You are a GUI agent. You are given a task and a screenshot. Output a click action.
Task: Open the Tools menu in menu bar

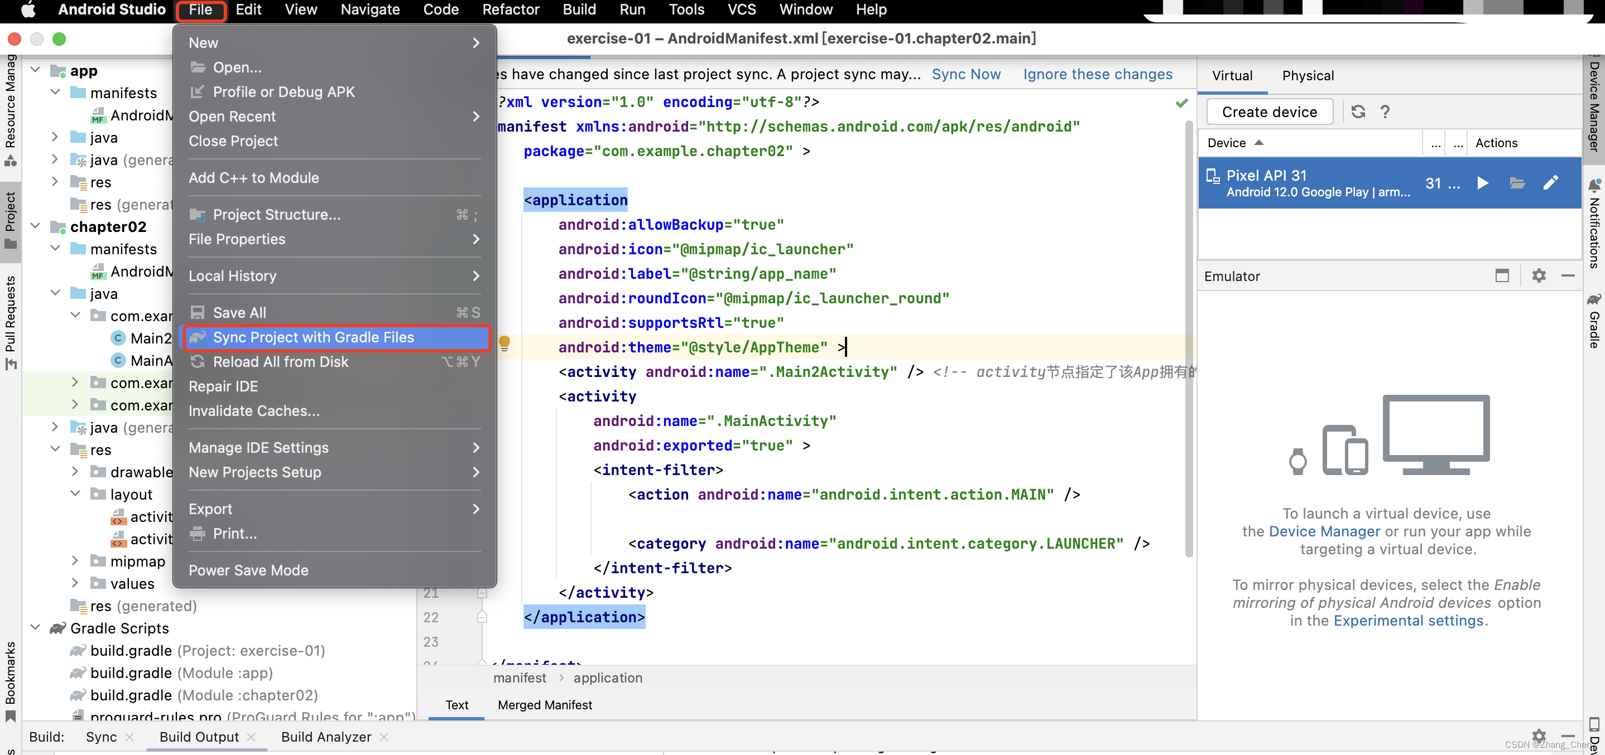(x=686, y=9)
